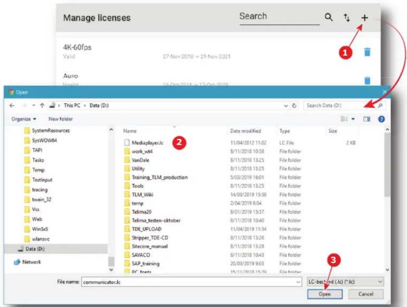407x307 pixels.
Task: Delete the Auro license with trash icon
Action: point(367,80)
